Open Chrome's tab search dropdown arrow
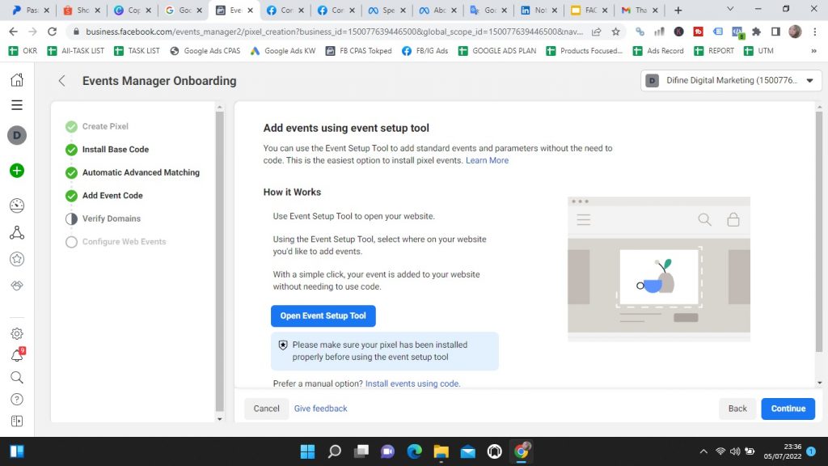The height and width of the screenshot is (466, 828). (730, 10)
